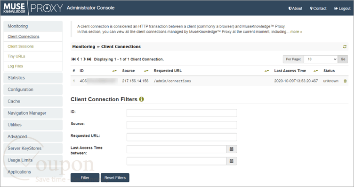Screen dimensions: 354x187
Task: Expand the Statistics section
Action: click(33, 78)
